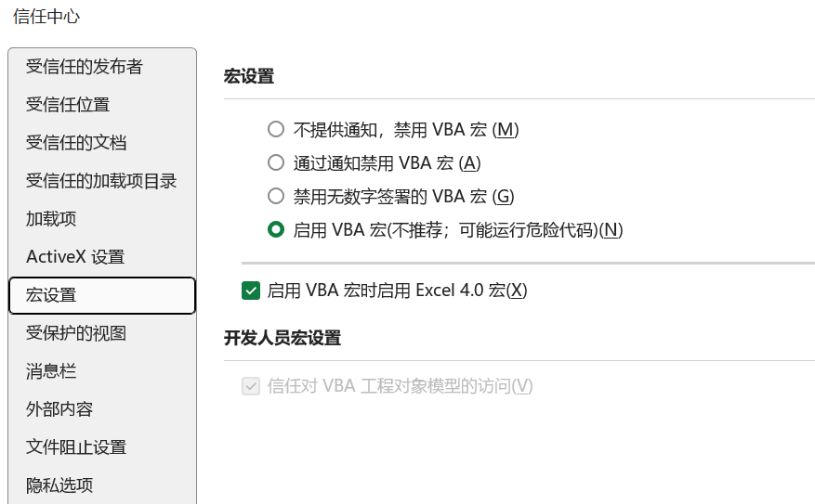Open 文件阻止设置 category

[76, 447]
